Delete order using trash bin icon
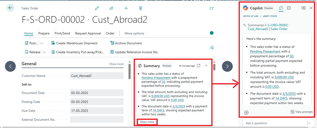The height and width of the screenshot is (128, 317). (x=141, y=8)
